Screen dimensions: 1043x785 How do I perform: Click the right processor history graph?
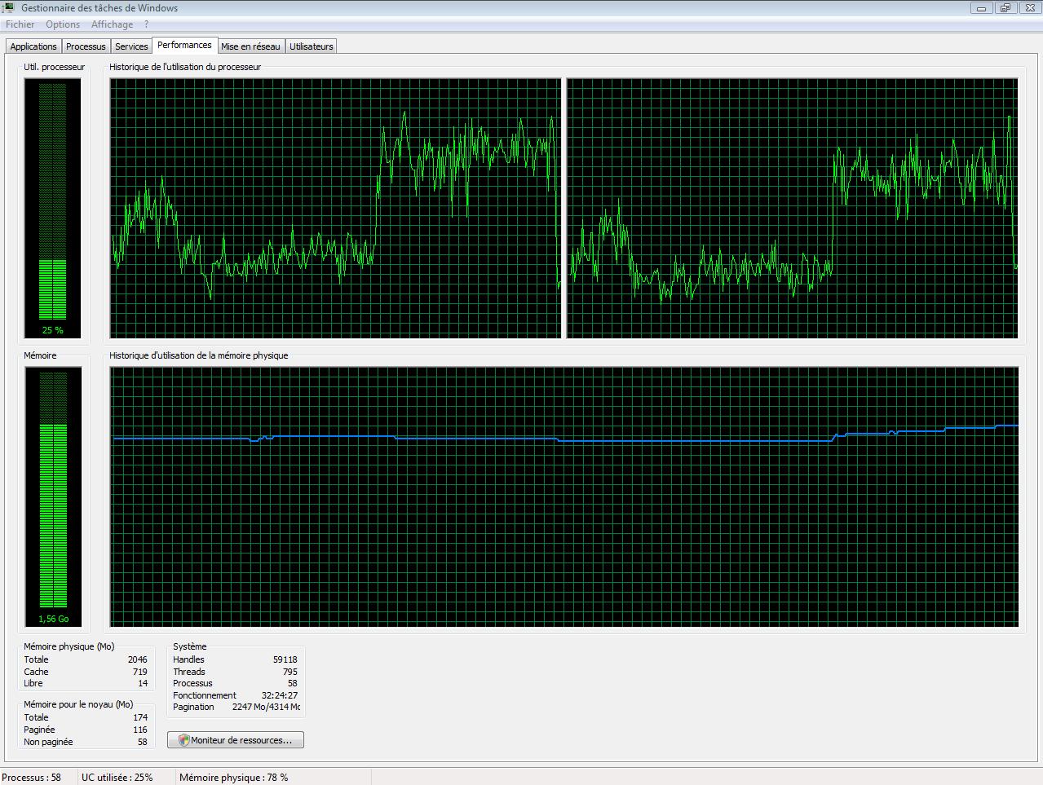[792, 208]
